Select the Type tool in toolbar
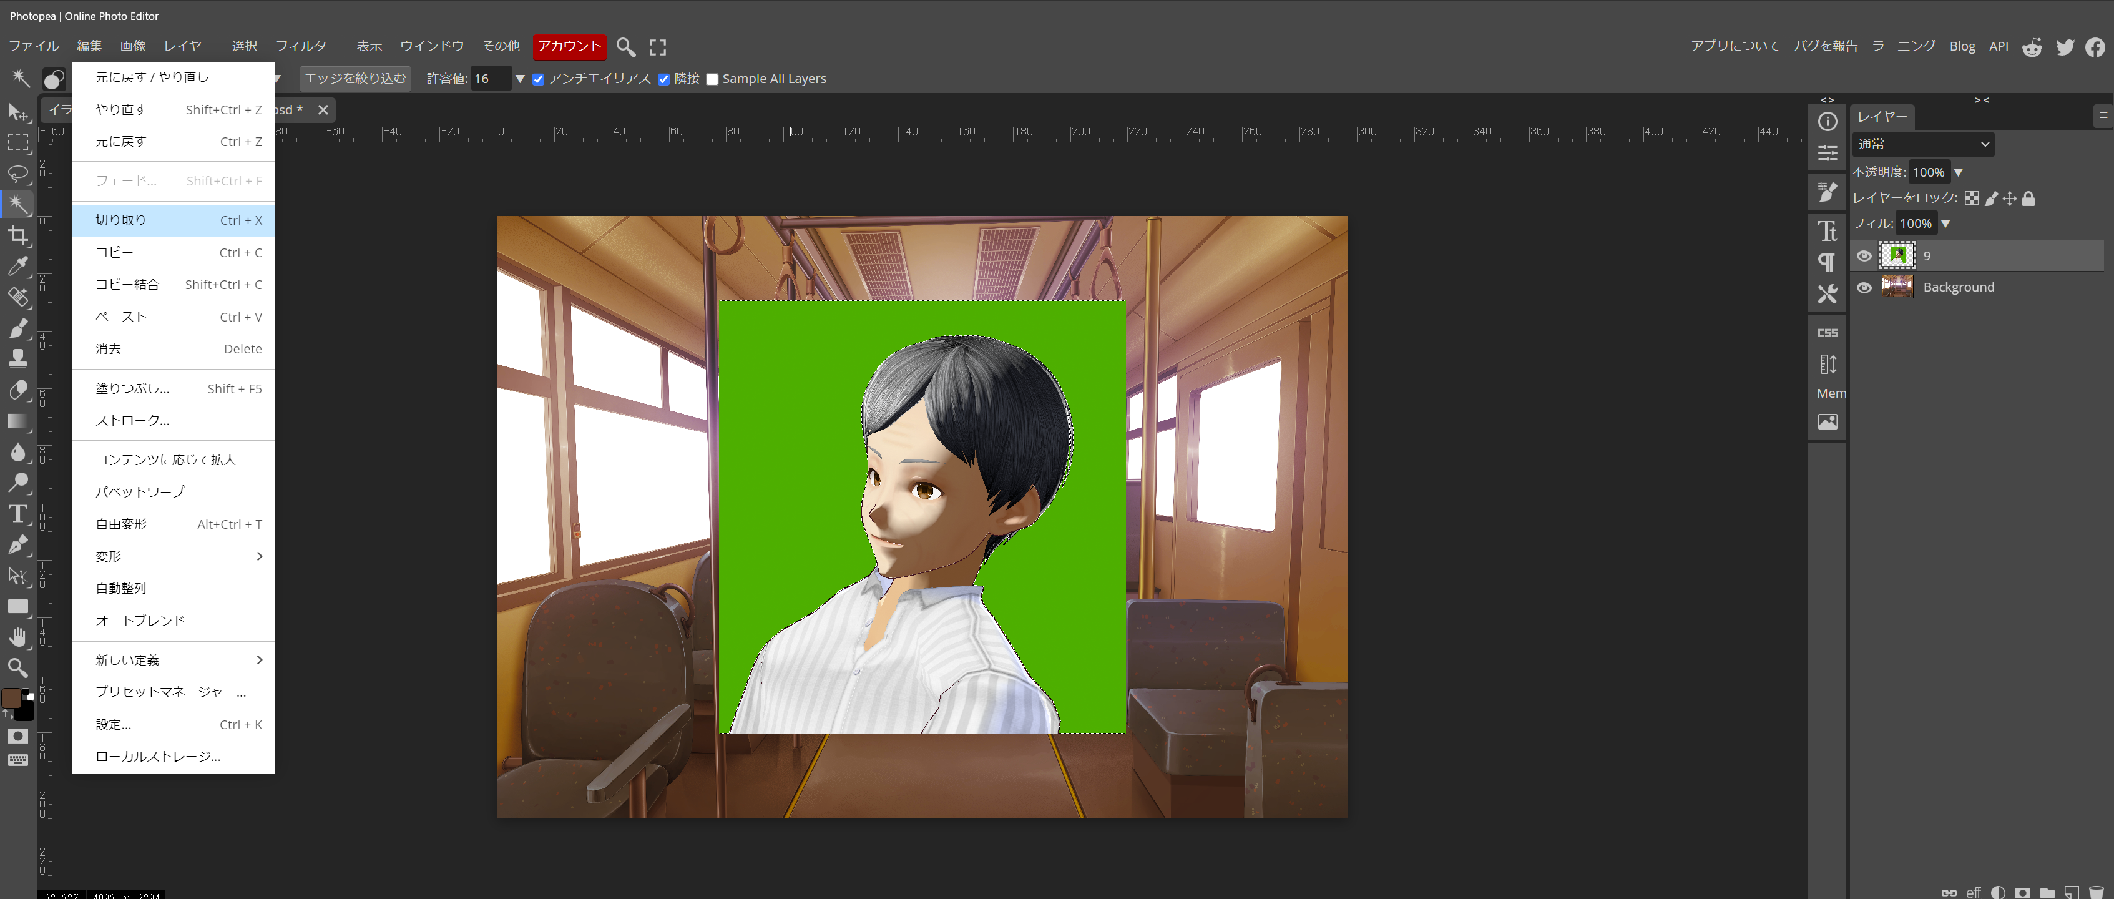Screen dimensions: 2114x899 18,514
